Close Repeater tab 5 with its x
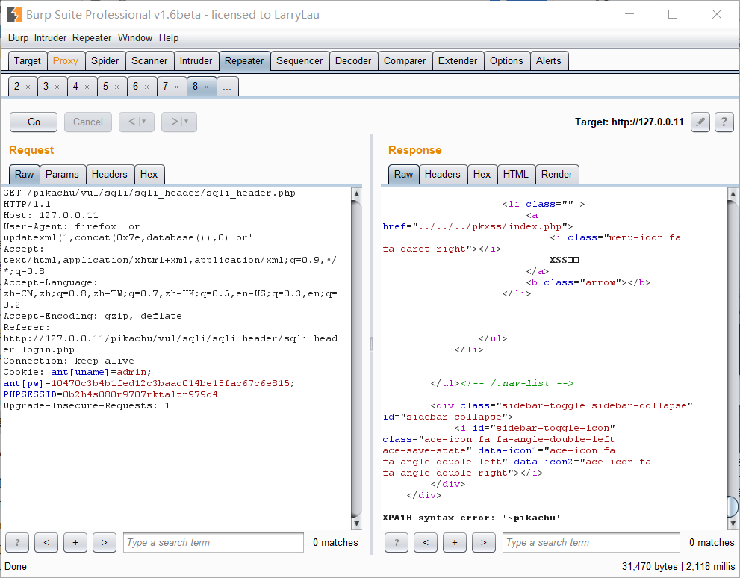This screenshot has width=740, height=578. (116, 87)
